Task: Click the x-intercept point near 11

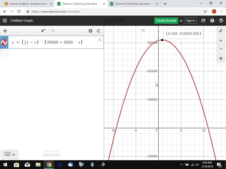Action: tap(208, 128)
